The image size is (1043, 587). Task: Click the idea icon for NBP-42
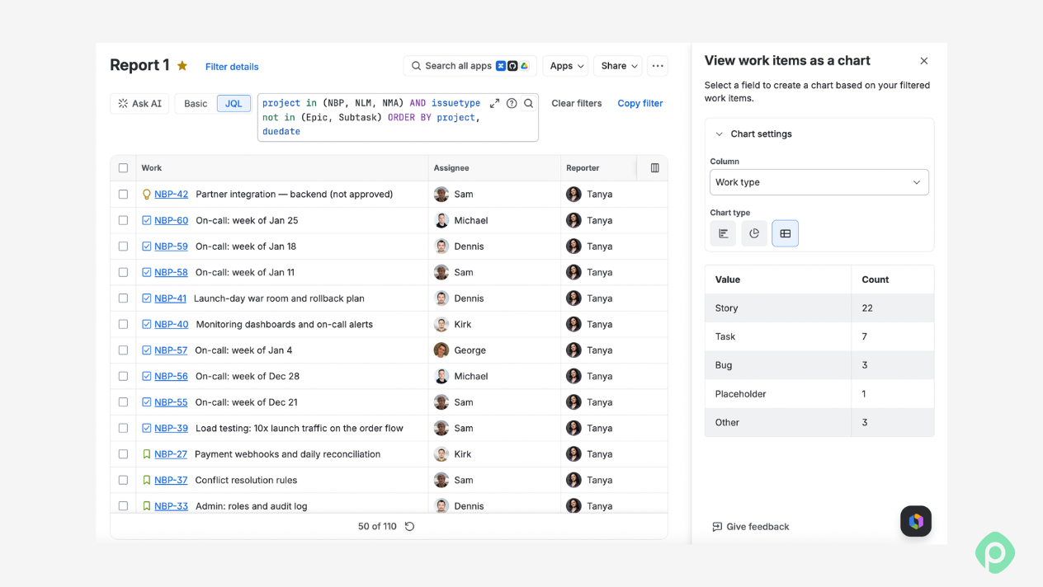coord(147,195)
